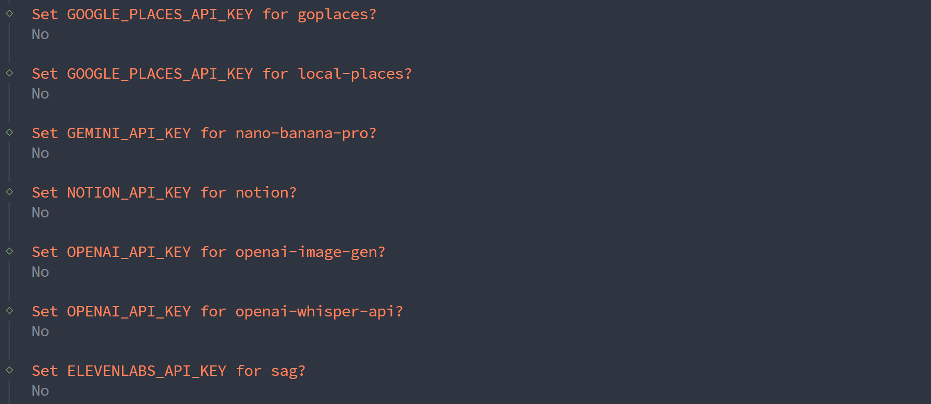Click the diamond marker beside the goplaces prompt
The width and height of the screenshot is (931, 404).
(9, 14)
